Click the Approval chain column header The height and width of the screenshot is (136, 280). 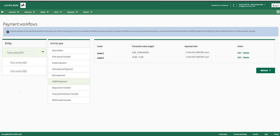pos(191,46)
